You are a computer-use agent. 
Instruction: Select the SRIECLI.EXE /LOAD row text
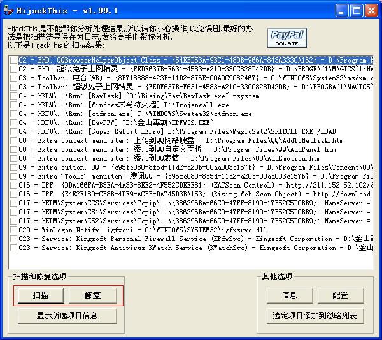177,131
